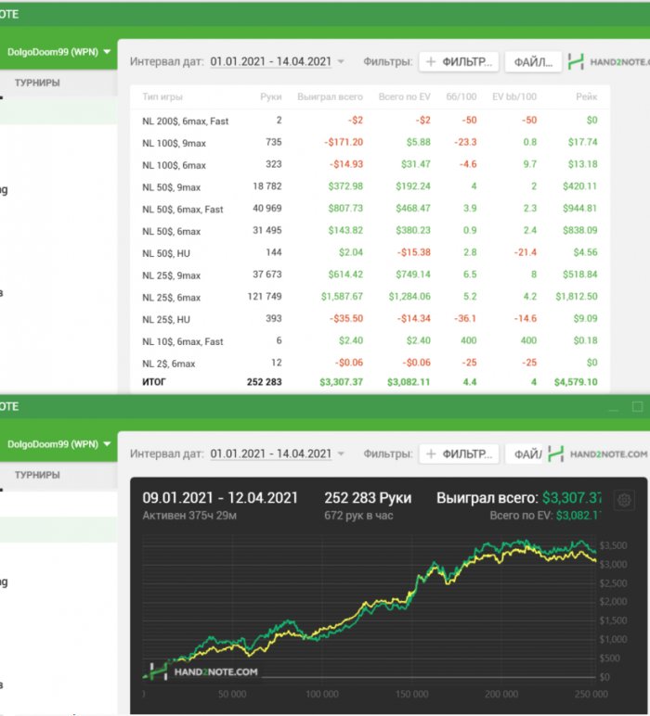Image resolution: width=650 pixels, height=716 pixels.
Task: Expand DolgoDoom99 player dropdown in upper window
Action: pos(108,52)
